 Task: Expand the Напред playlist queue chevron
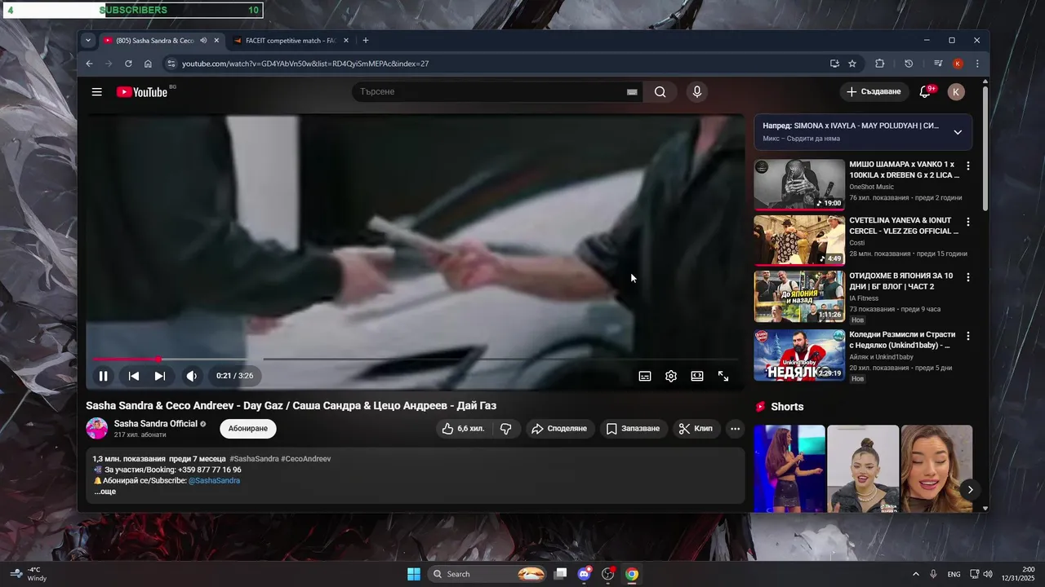(958, 132)
